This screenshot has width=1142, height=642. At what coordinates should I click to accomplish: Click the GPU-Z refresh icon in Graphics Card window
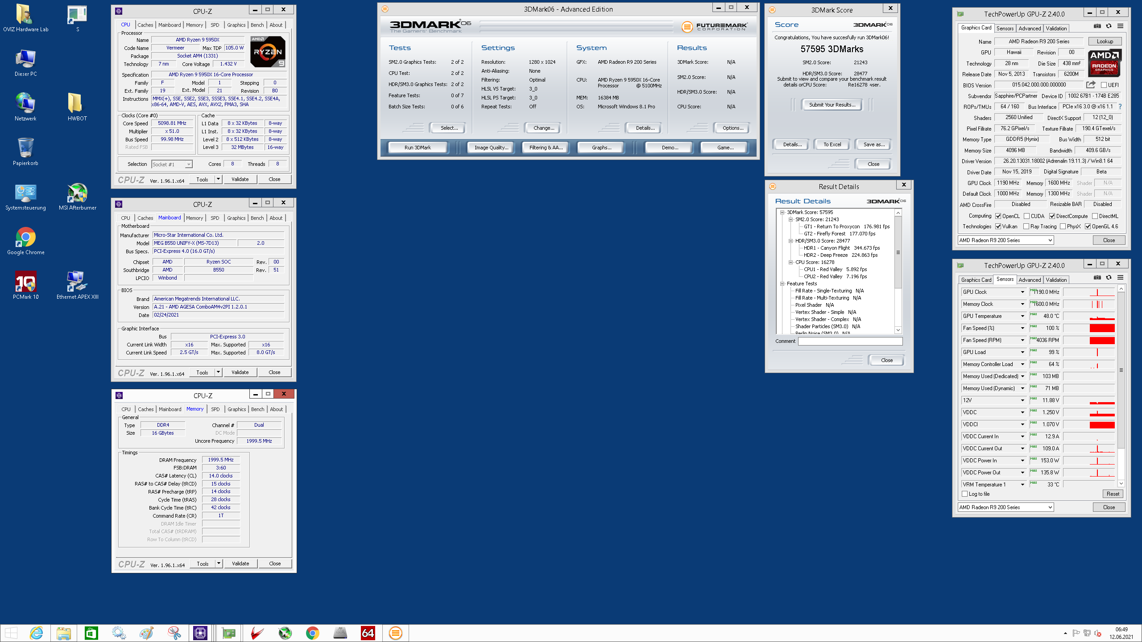1109,26
